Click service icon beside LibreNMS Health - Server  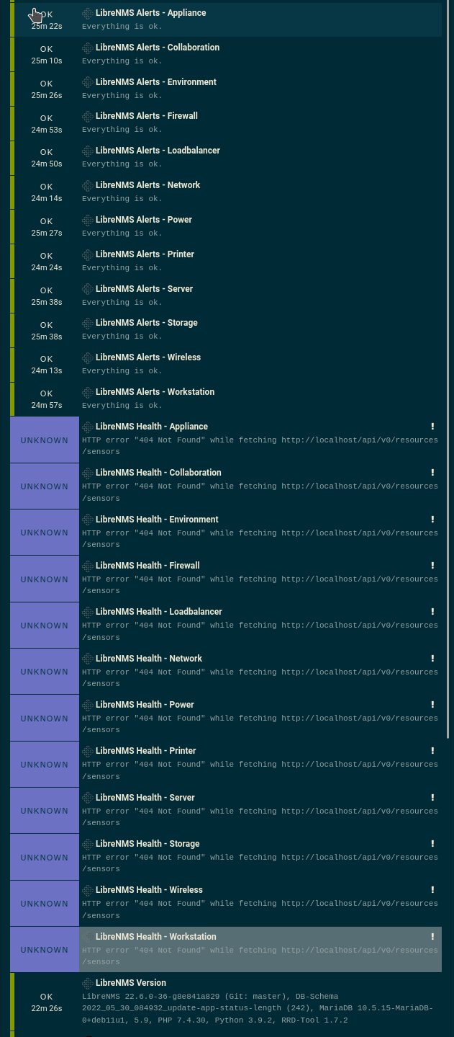tap(87, 798)
